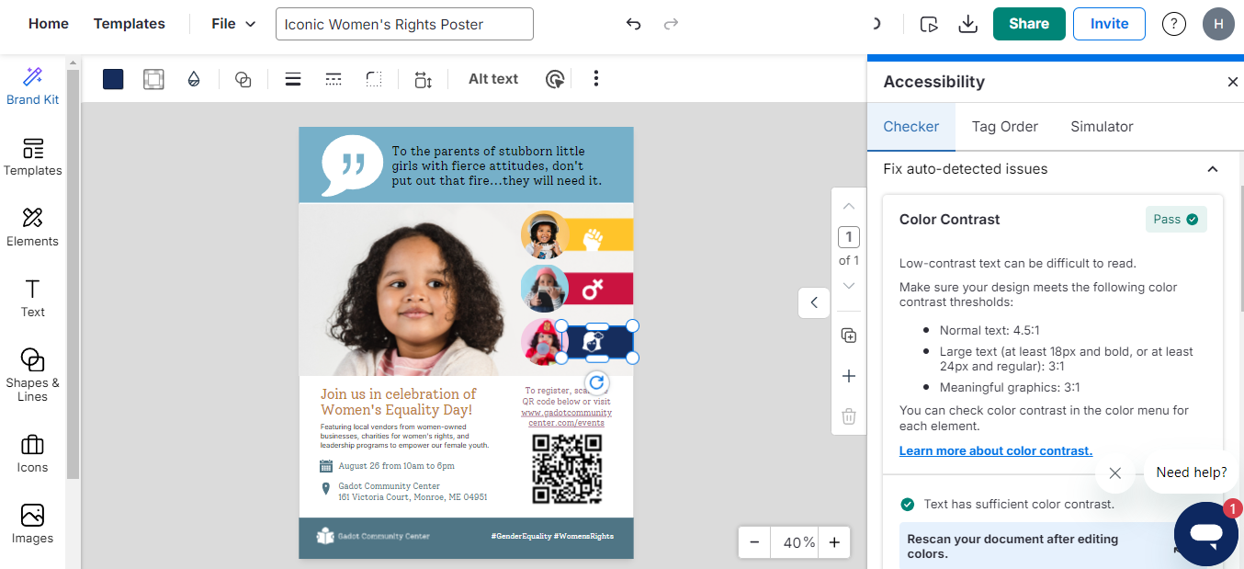
Task: Click the quote bubble graphic on poster
Action: 352,165
